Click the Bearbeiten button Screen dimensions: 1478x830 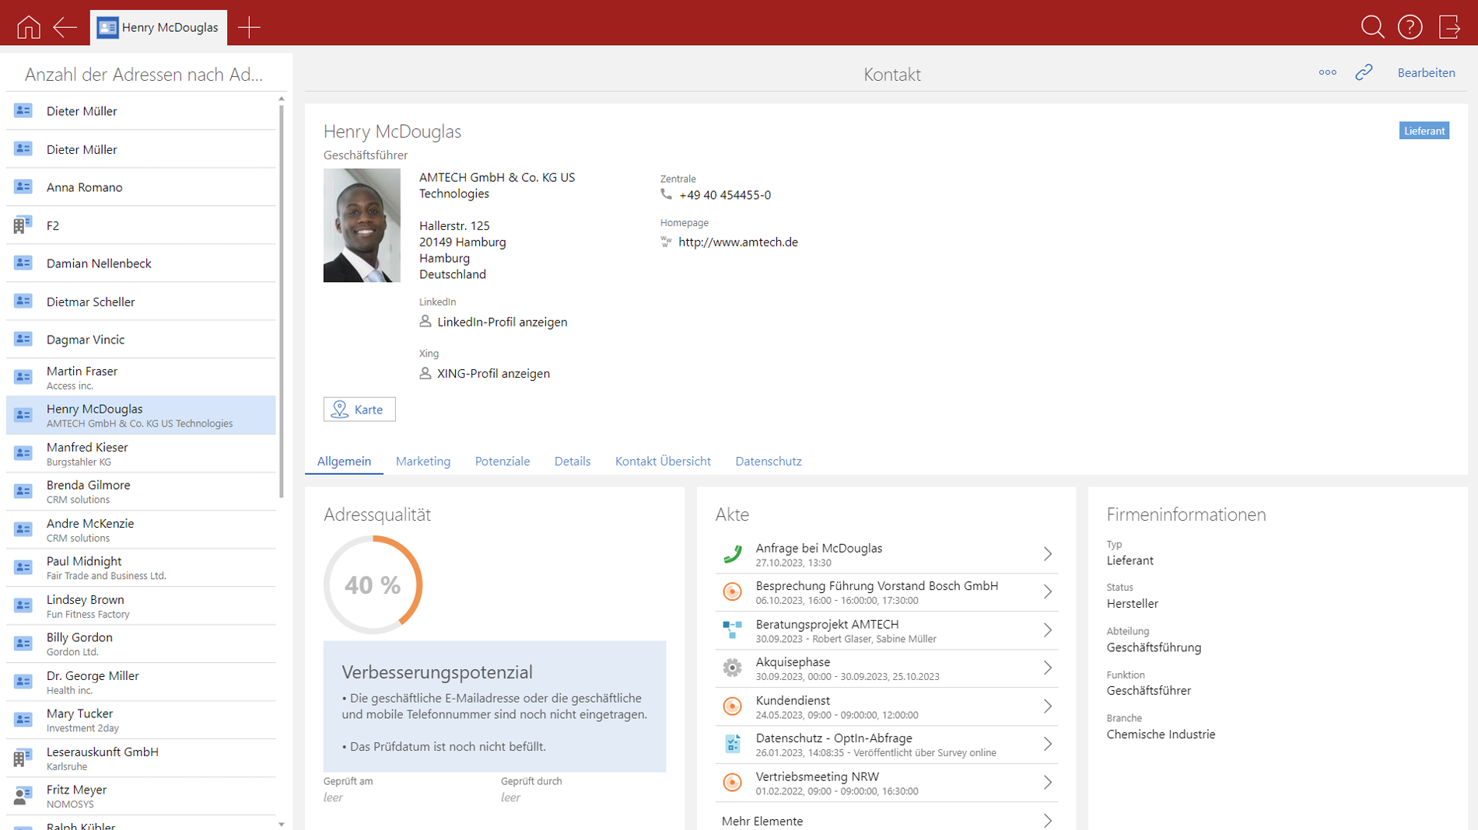click(x=1426, y=72)
